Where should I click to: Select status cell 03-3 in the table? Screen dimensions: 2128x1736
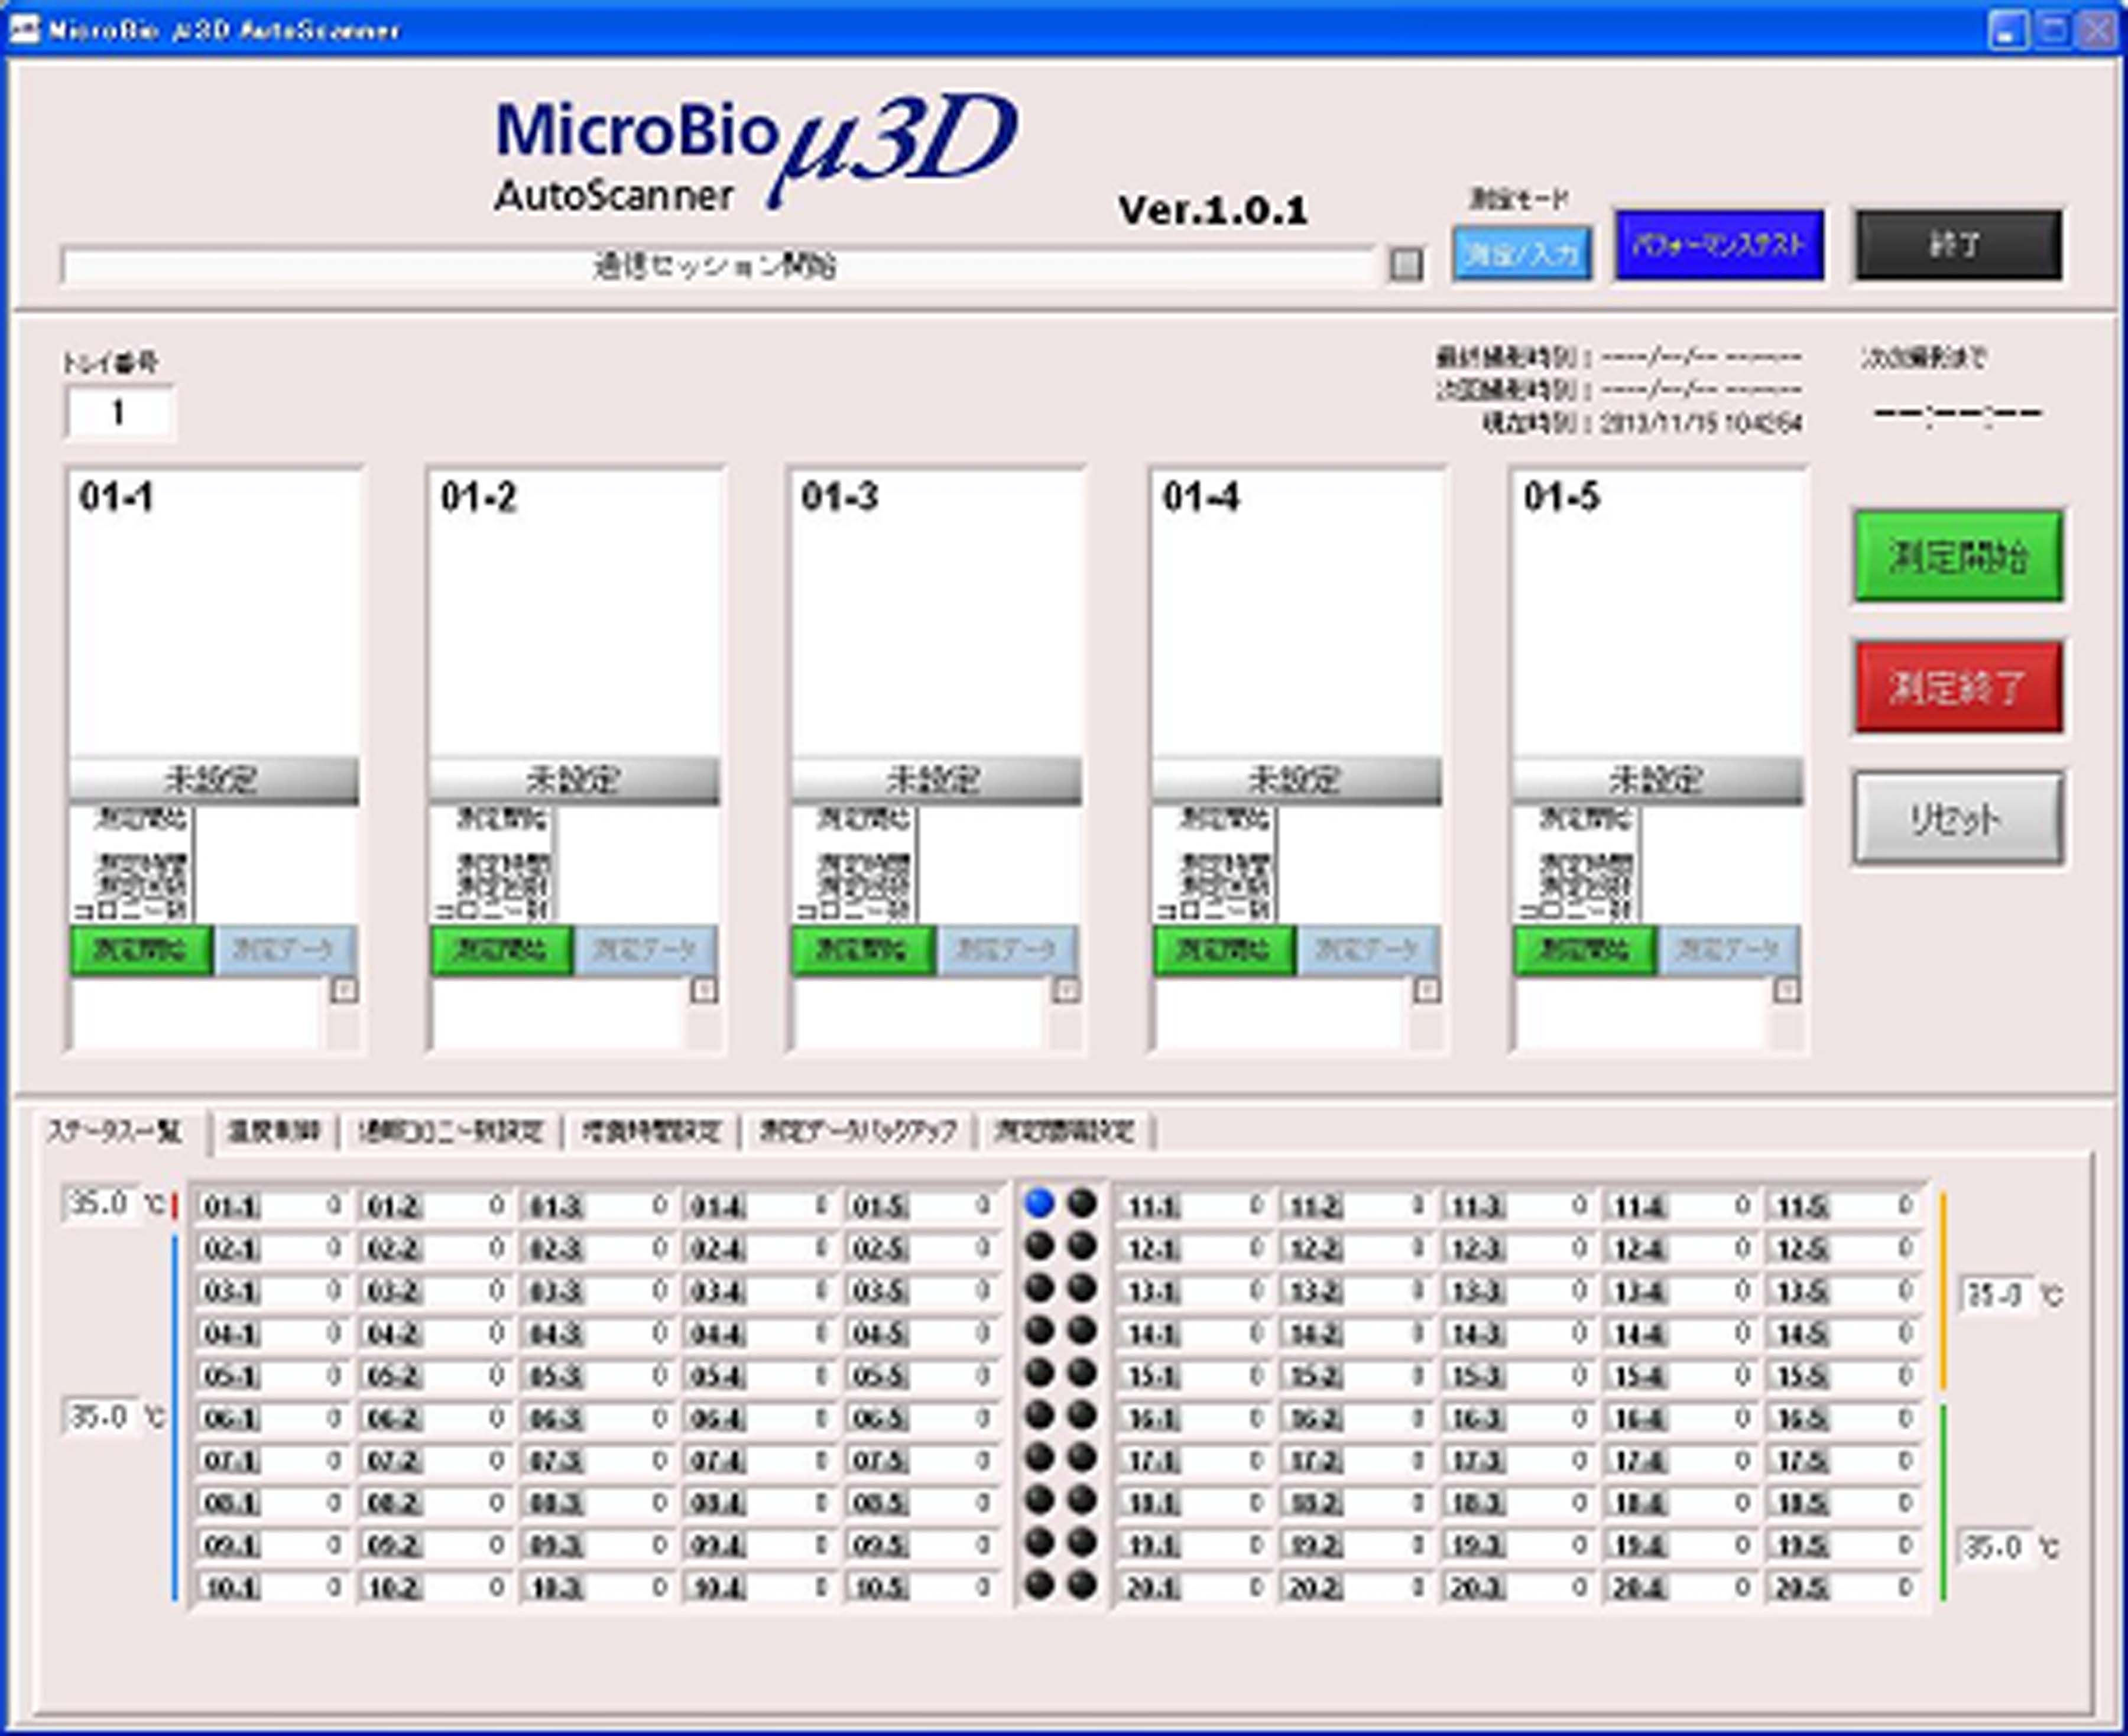pos(597,1291)
